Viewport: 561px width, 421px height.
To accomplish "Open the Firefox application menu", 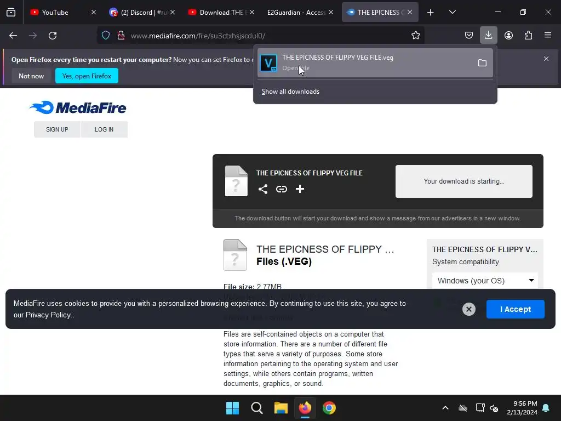I will point(548,36).
